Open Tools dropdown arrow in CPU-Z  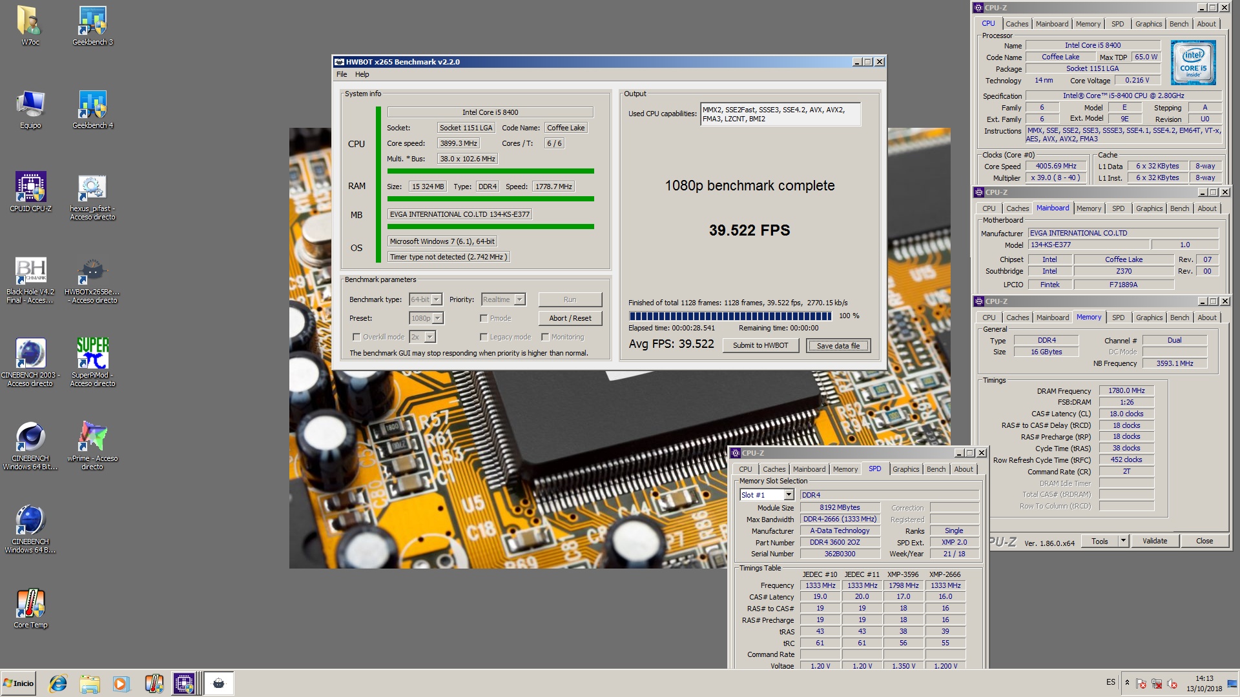pos(1123,541)
